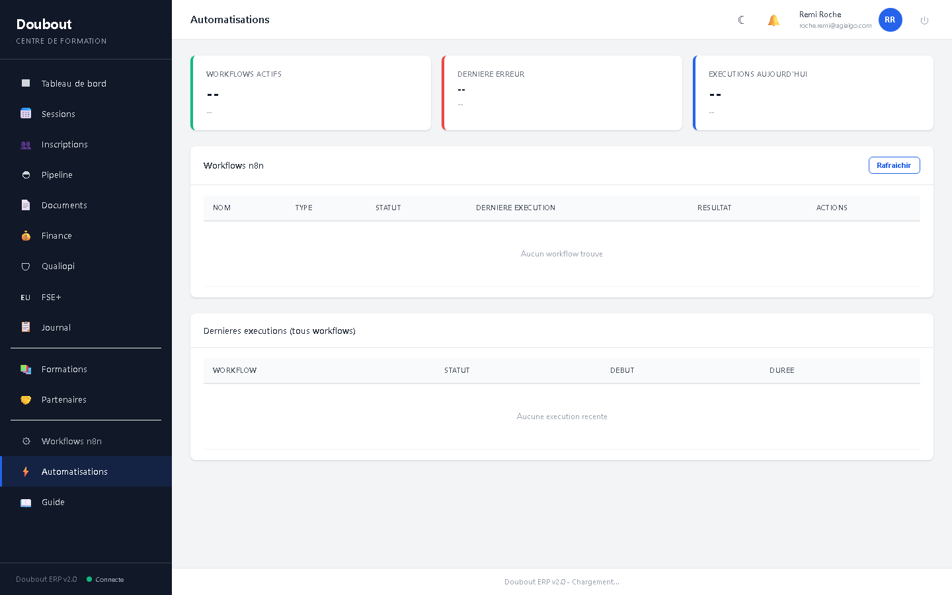Go to the Partenaires page
The width and height of the screenshot is (952, 595).
[x=63, y=399]
